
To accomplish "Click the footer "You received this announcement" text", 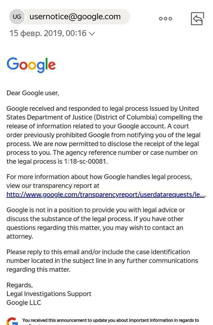I will coord(110,320).
